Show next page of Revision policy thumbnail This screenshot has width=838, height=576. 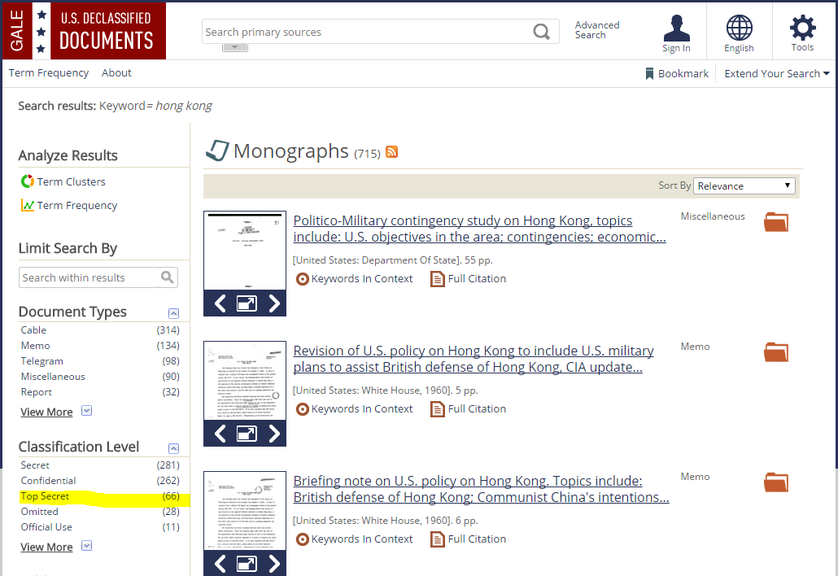pos(273,434)
